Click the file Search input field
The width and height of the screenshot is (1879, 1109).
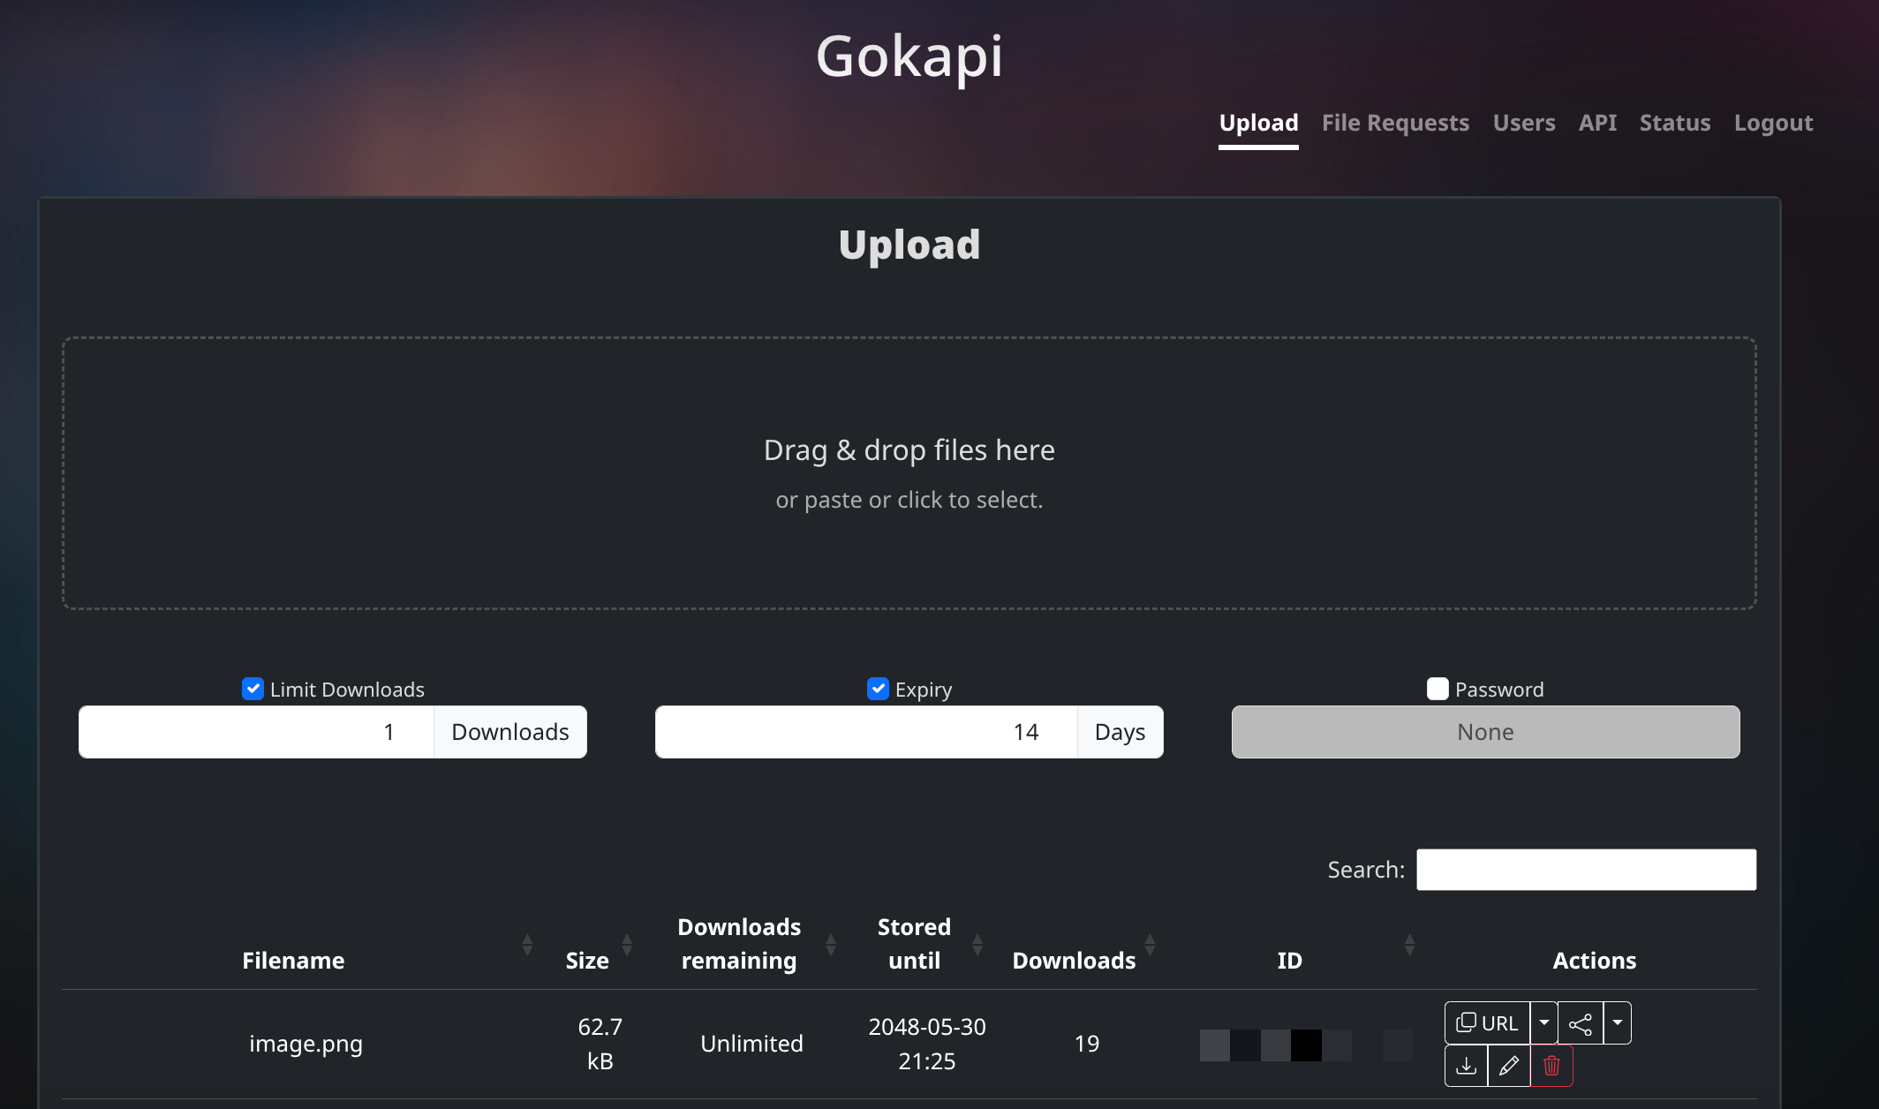click(x=1586, y=870)
